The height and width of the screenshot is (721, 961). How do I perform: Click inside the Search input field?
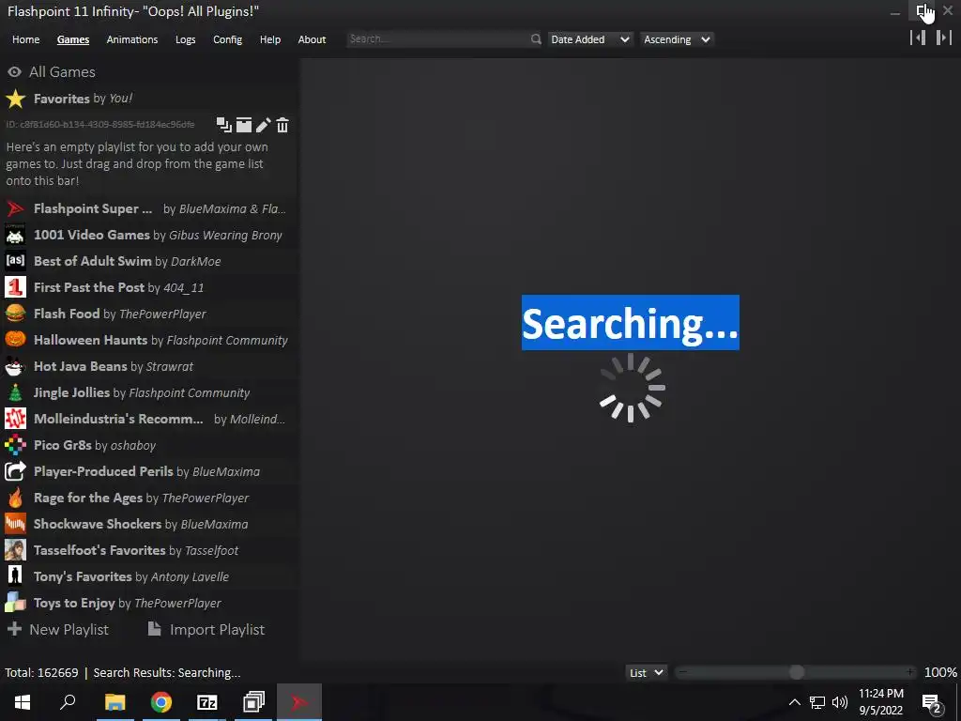tap(437, 39)
